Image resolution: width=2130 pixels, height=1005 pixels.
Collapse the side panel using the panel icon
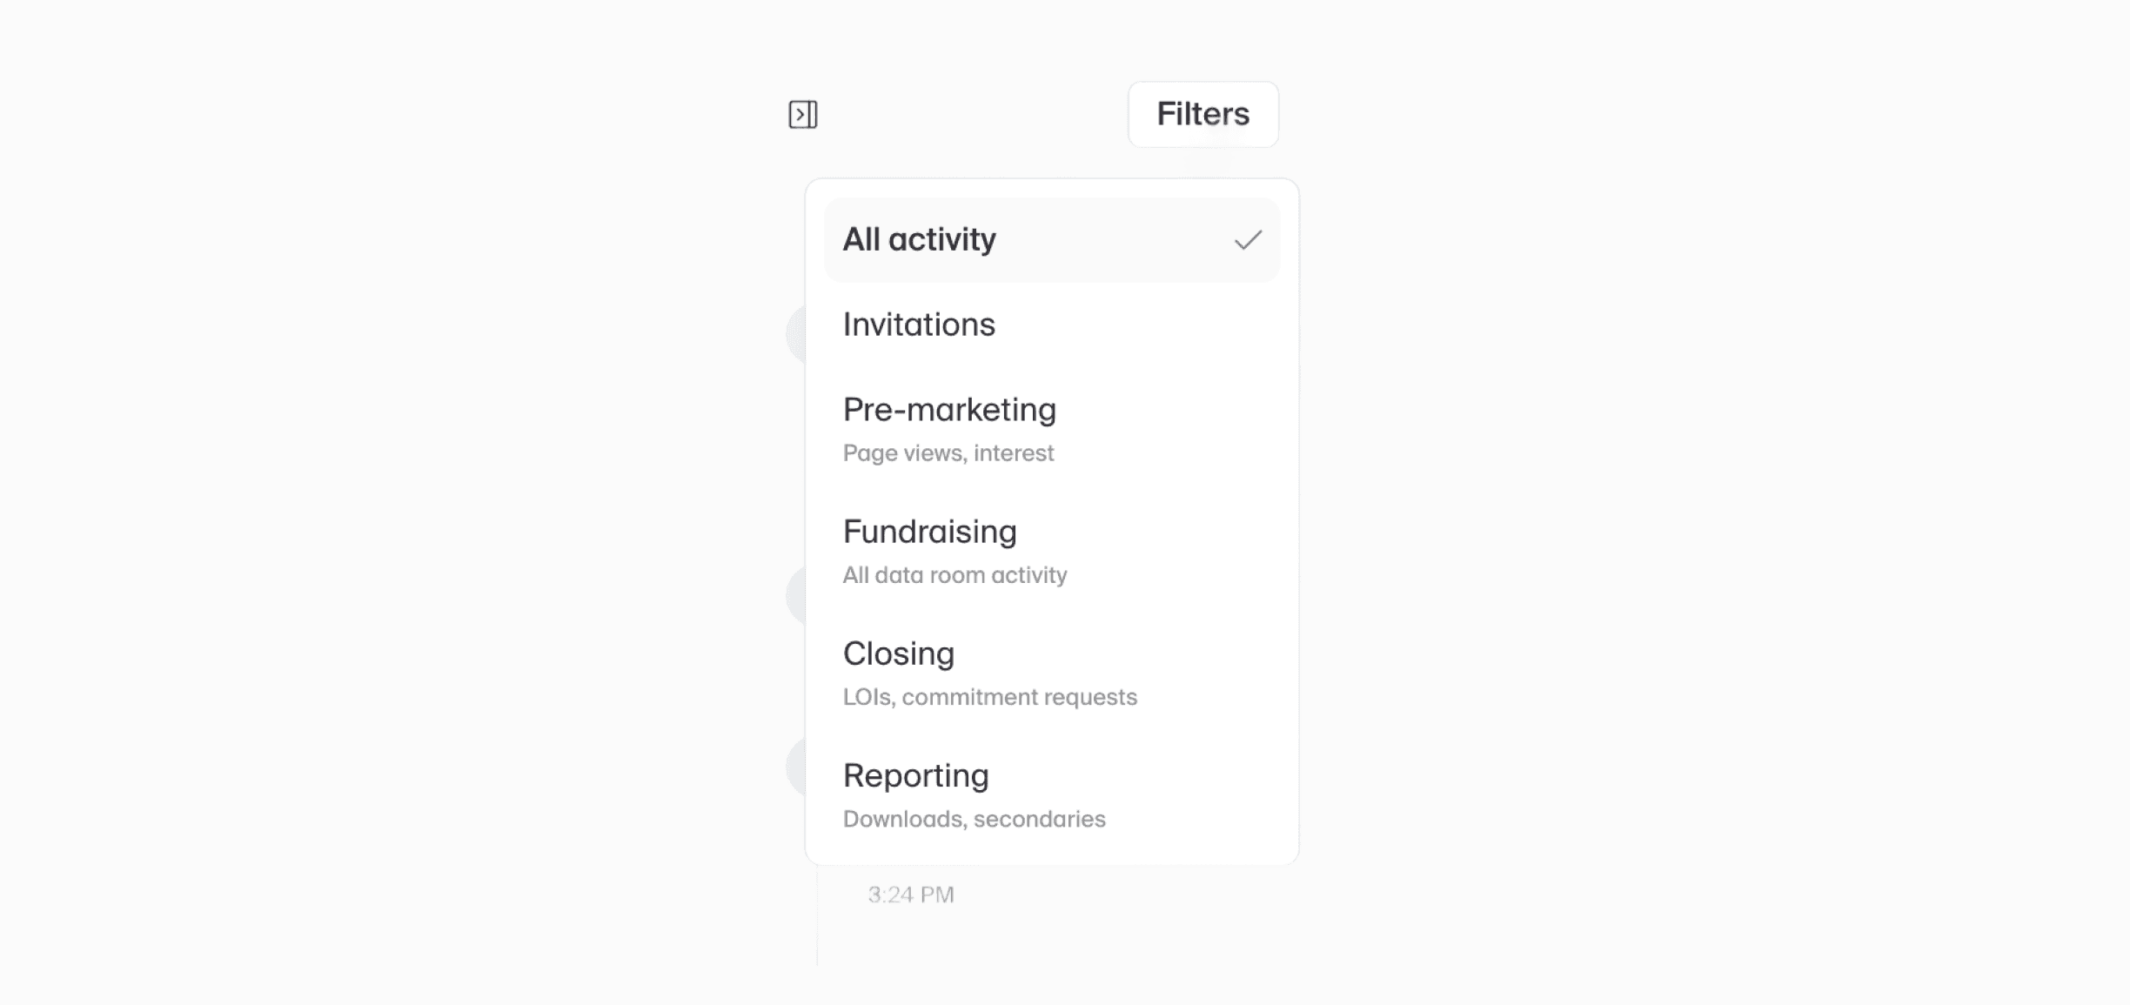pyautogui.click(x=802, y=114)
